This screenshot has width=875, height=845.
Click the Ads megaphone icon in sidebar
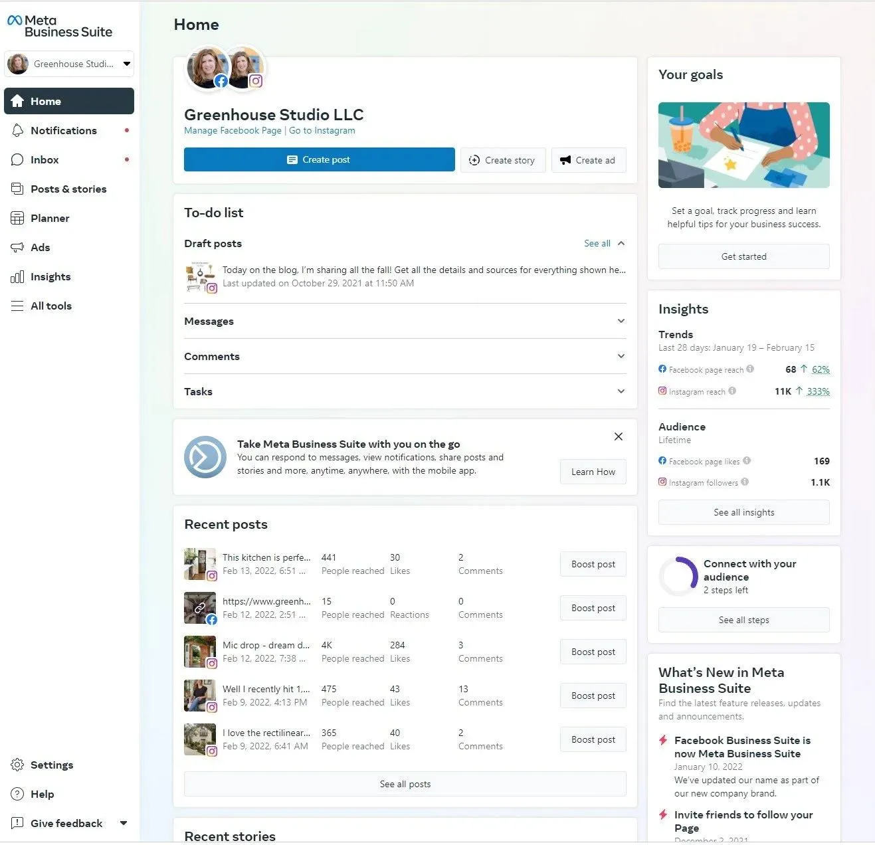(17, 247)
